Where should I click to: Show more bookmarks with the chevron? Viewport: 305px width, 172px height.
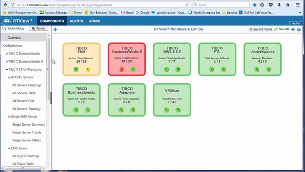pos(300,12)
